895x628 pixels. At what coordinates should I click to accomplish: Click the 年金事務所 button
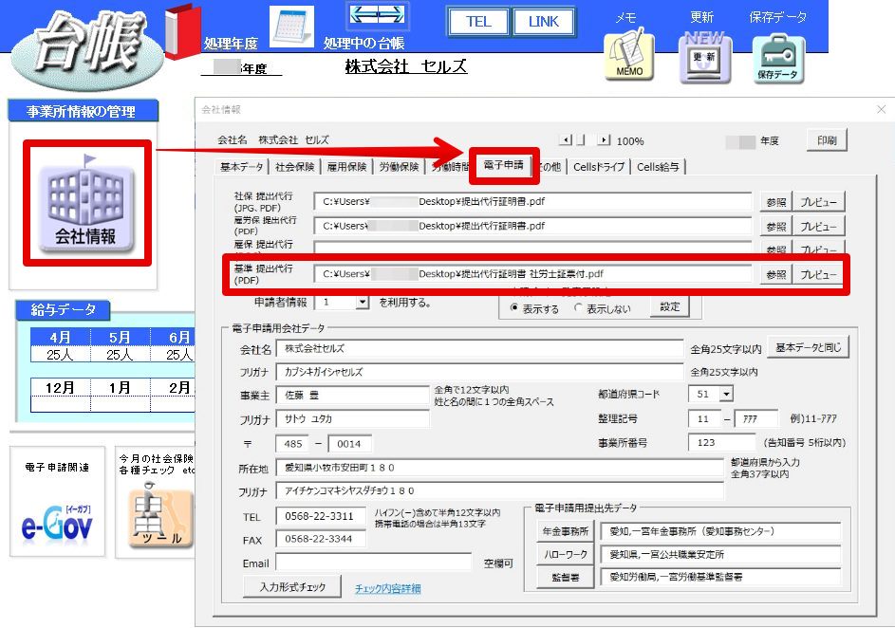(565, 531)
